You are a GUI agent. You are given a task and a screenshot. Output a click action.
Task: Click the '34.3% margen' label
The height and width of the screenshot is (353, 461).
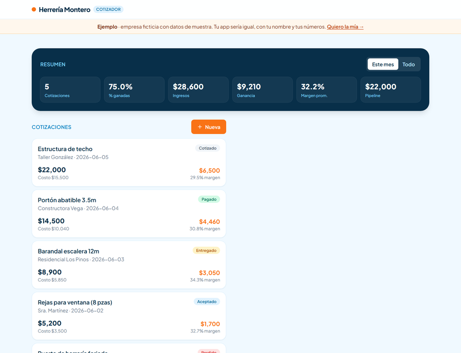pyautogui.click(x=205, y=280)
